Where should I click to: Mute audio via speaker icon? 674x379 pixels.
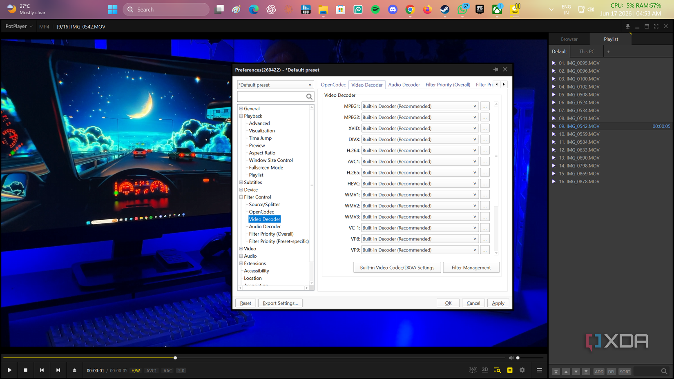tap(511, 358)
